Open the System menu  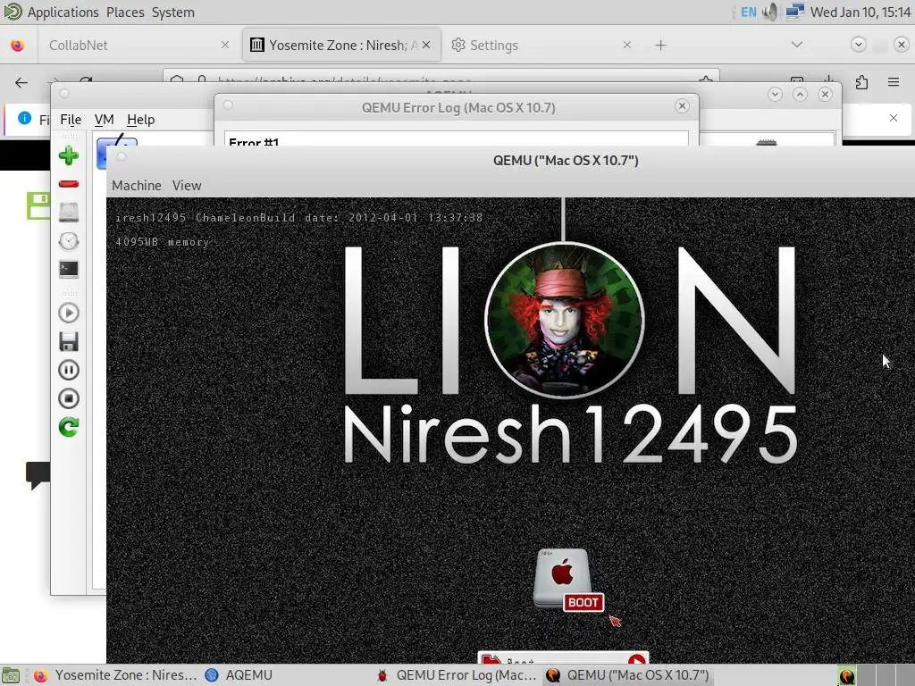tap(173, 13)
